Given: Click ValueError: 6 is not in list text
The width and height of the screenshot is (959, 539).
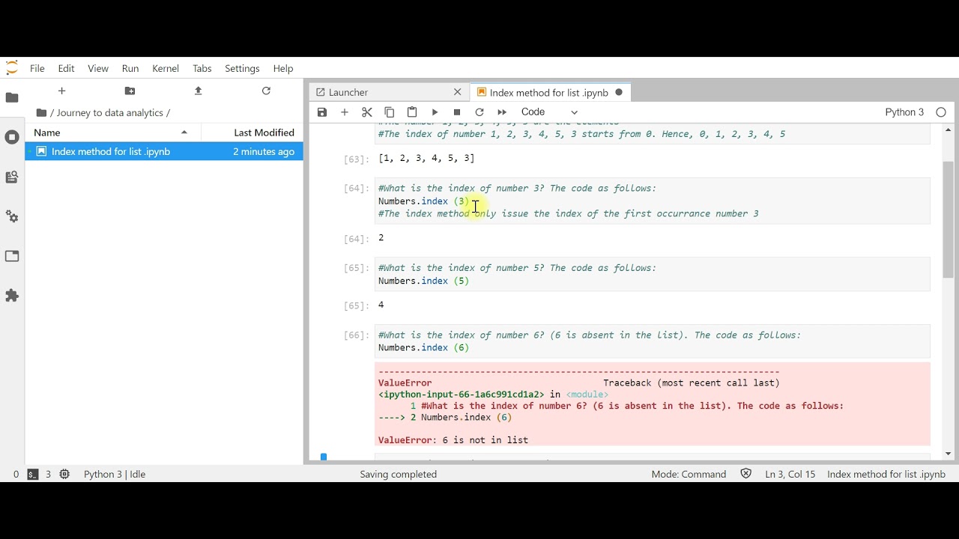Looking at the screenshot, I should (453, 440).
